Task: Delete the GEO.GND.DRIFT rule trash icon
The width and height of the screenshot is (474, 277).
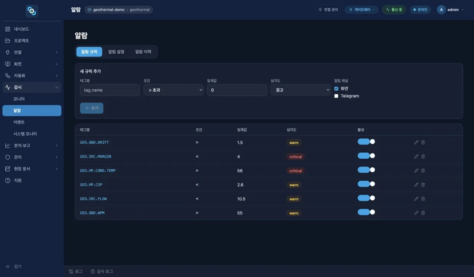Action: click(423, 142)
